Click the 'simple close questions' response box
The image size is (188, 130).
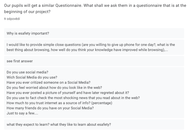pyautogui.click(x=94, y=47)
